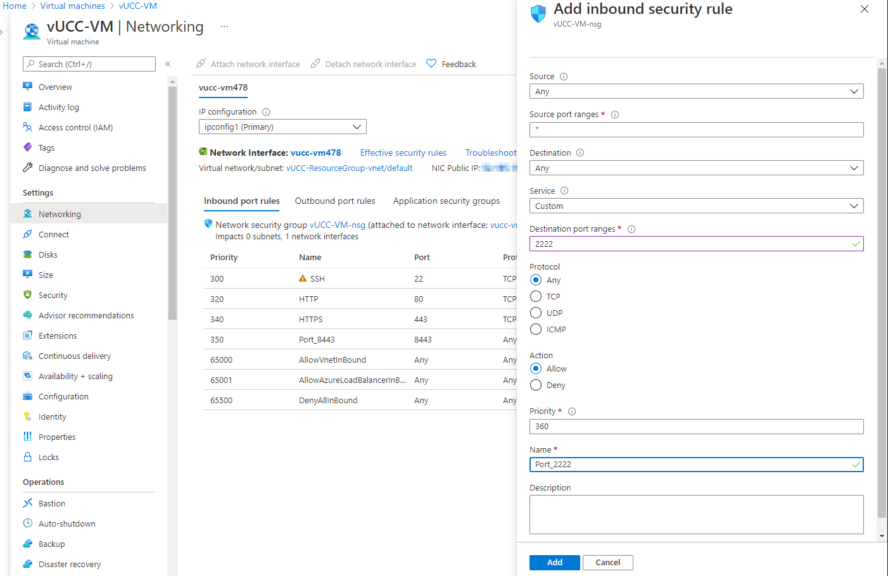Click the Add button
Image resolution: width=888 pixels, height=576 pixels.
[554, 562]
